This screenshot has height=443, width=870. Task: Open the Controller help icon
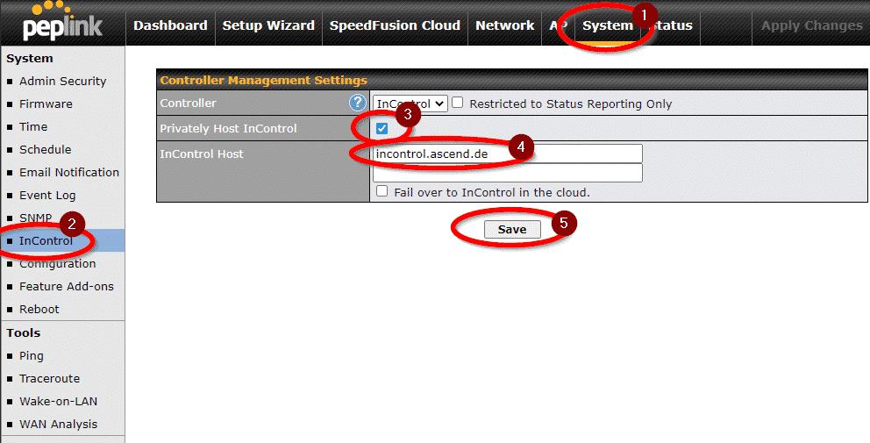tap(358, 103)
